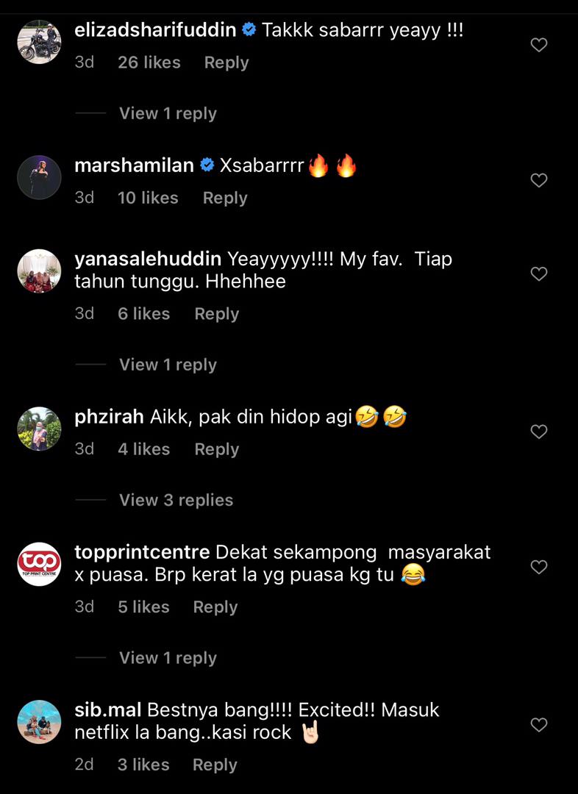
Task: Heart phzirah's comment about pak din
Action: pyautogui.click(x=538, y=432)
